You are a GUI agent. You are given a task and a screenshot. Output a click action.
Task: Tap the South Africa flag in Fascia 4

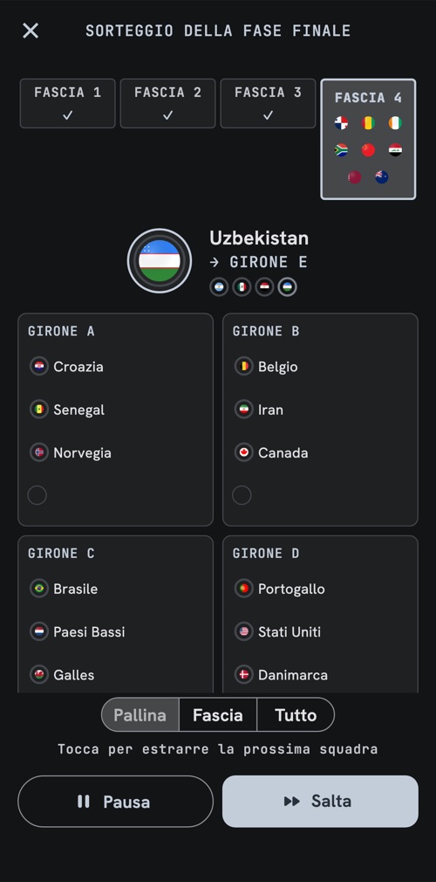[341, 150]
